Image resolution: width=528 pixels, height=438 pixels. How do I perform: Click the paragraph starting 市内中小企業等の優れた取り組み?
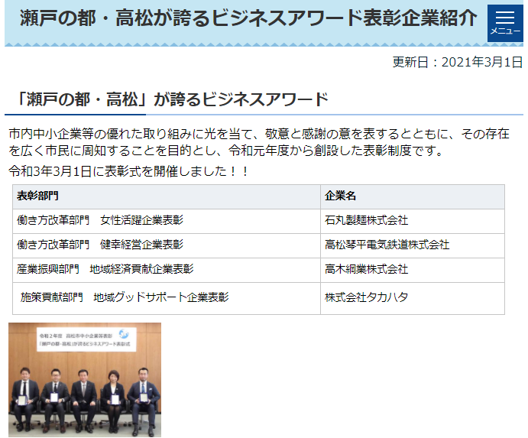click(x=258, y=142)
